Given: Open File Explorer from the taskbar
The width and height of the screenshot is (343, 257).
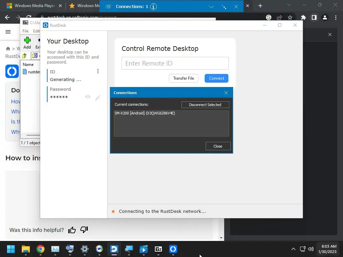Looking at the screenshot, I should 25,249.
